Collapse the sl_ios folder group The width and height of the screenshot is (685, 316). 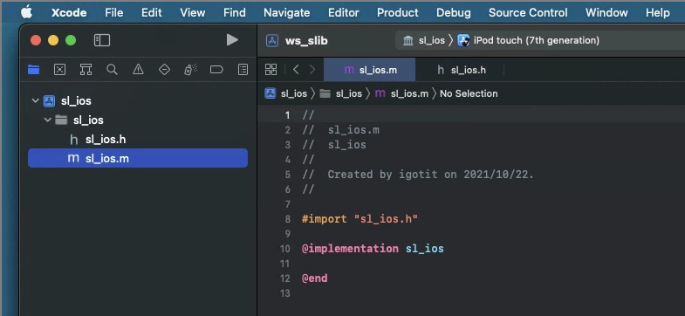[48, 120]
